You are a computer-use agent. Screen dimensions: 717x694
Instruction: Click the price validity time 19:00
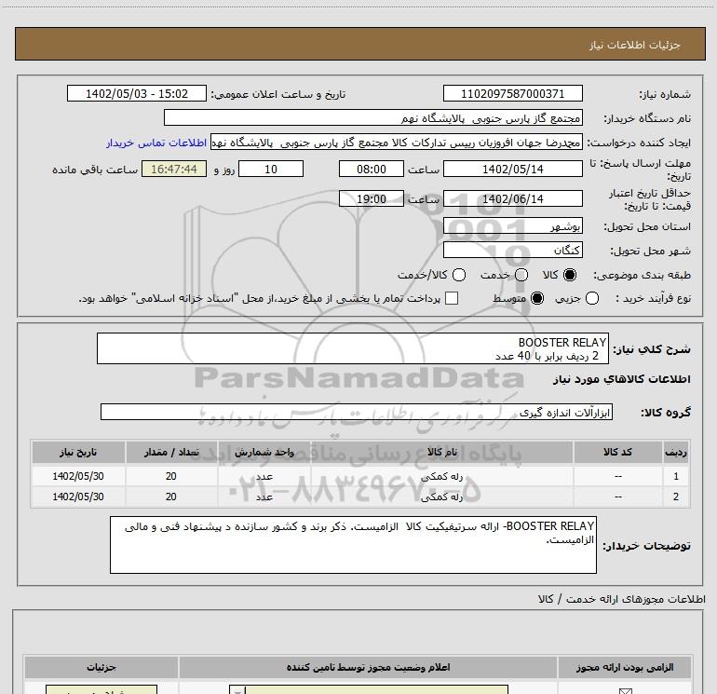pyautogui.click(x=372, y=198)
